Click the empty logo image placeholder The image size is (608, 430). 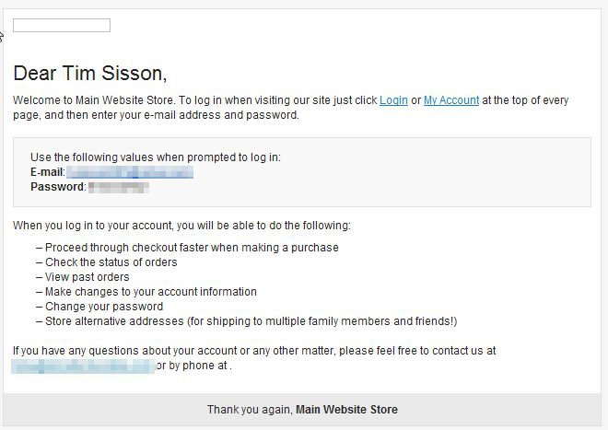pyautogui.click(x=62, y=26)
